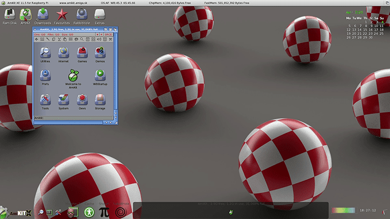Open the RabbitHole desktop icon
The height and width of the screenshot is (219, 390).
point(82,16)
